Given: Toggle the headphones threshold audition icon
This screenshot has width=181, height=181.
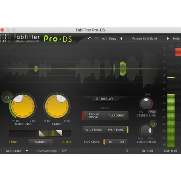Looking at the screenshot, I should (7, 97).
